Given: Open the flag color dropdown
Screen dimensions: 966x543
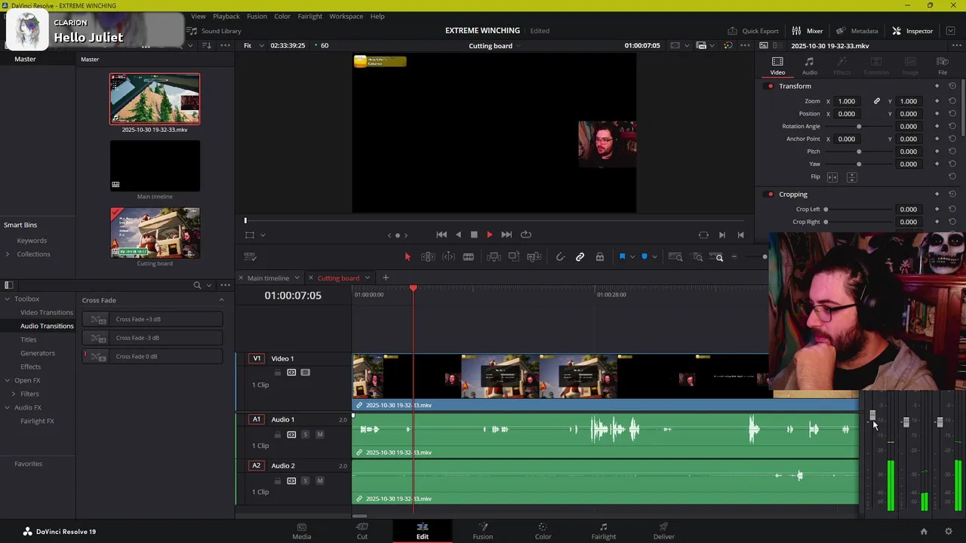Looking at the screenshot, I should [632, 257].
